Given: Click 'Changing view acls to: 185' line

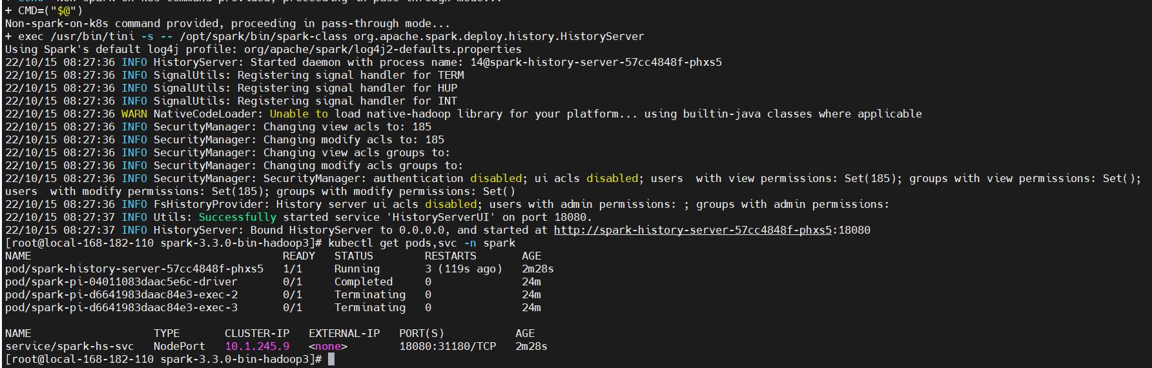Looking at the screenshot, I should click(x=218, y=127).
